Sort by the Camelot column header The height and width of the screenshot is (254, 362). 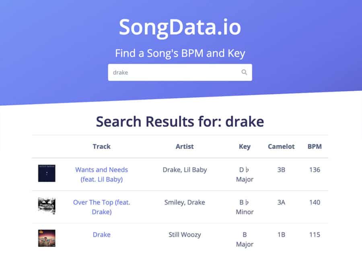281,146
